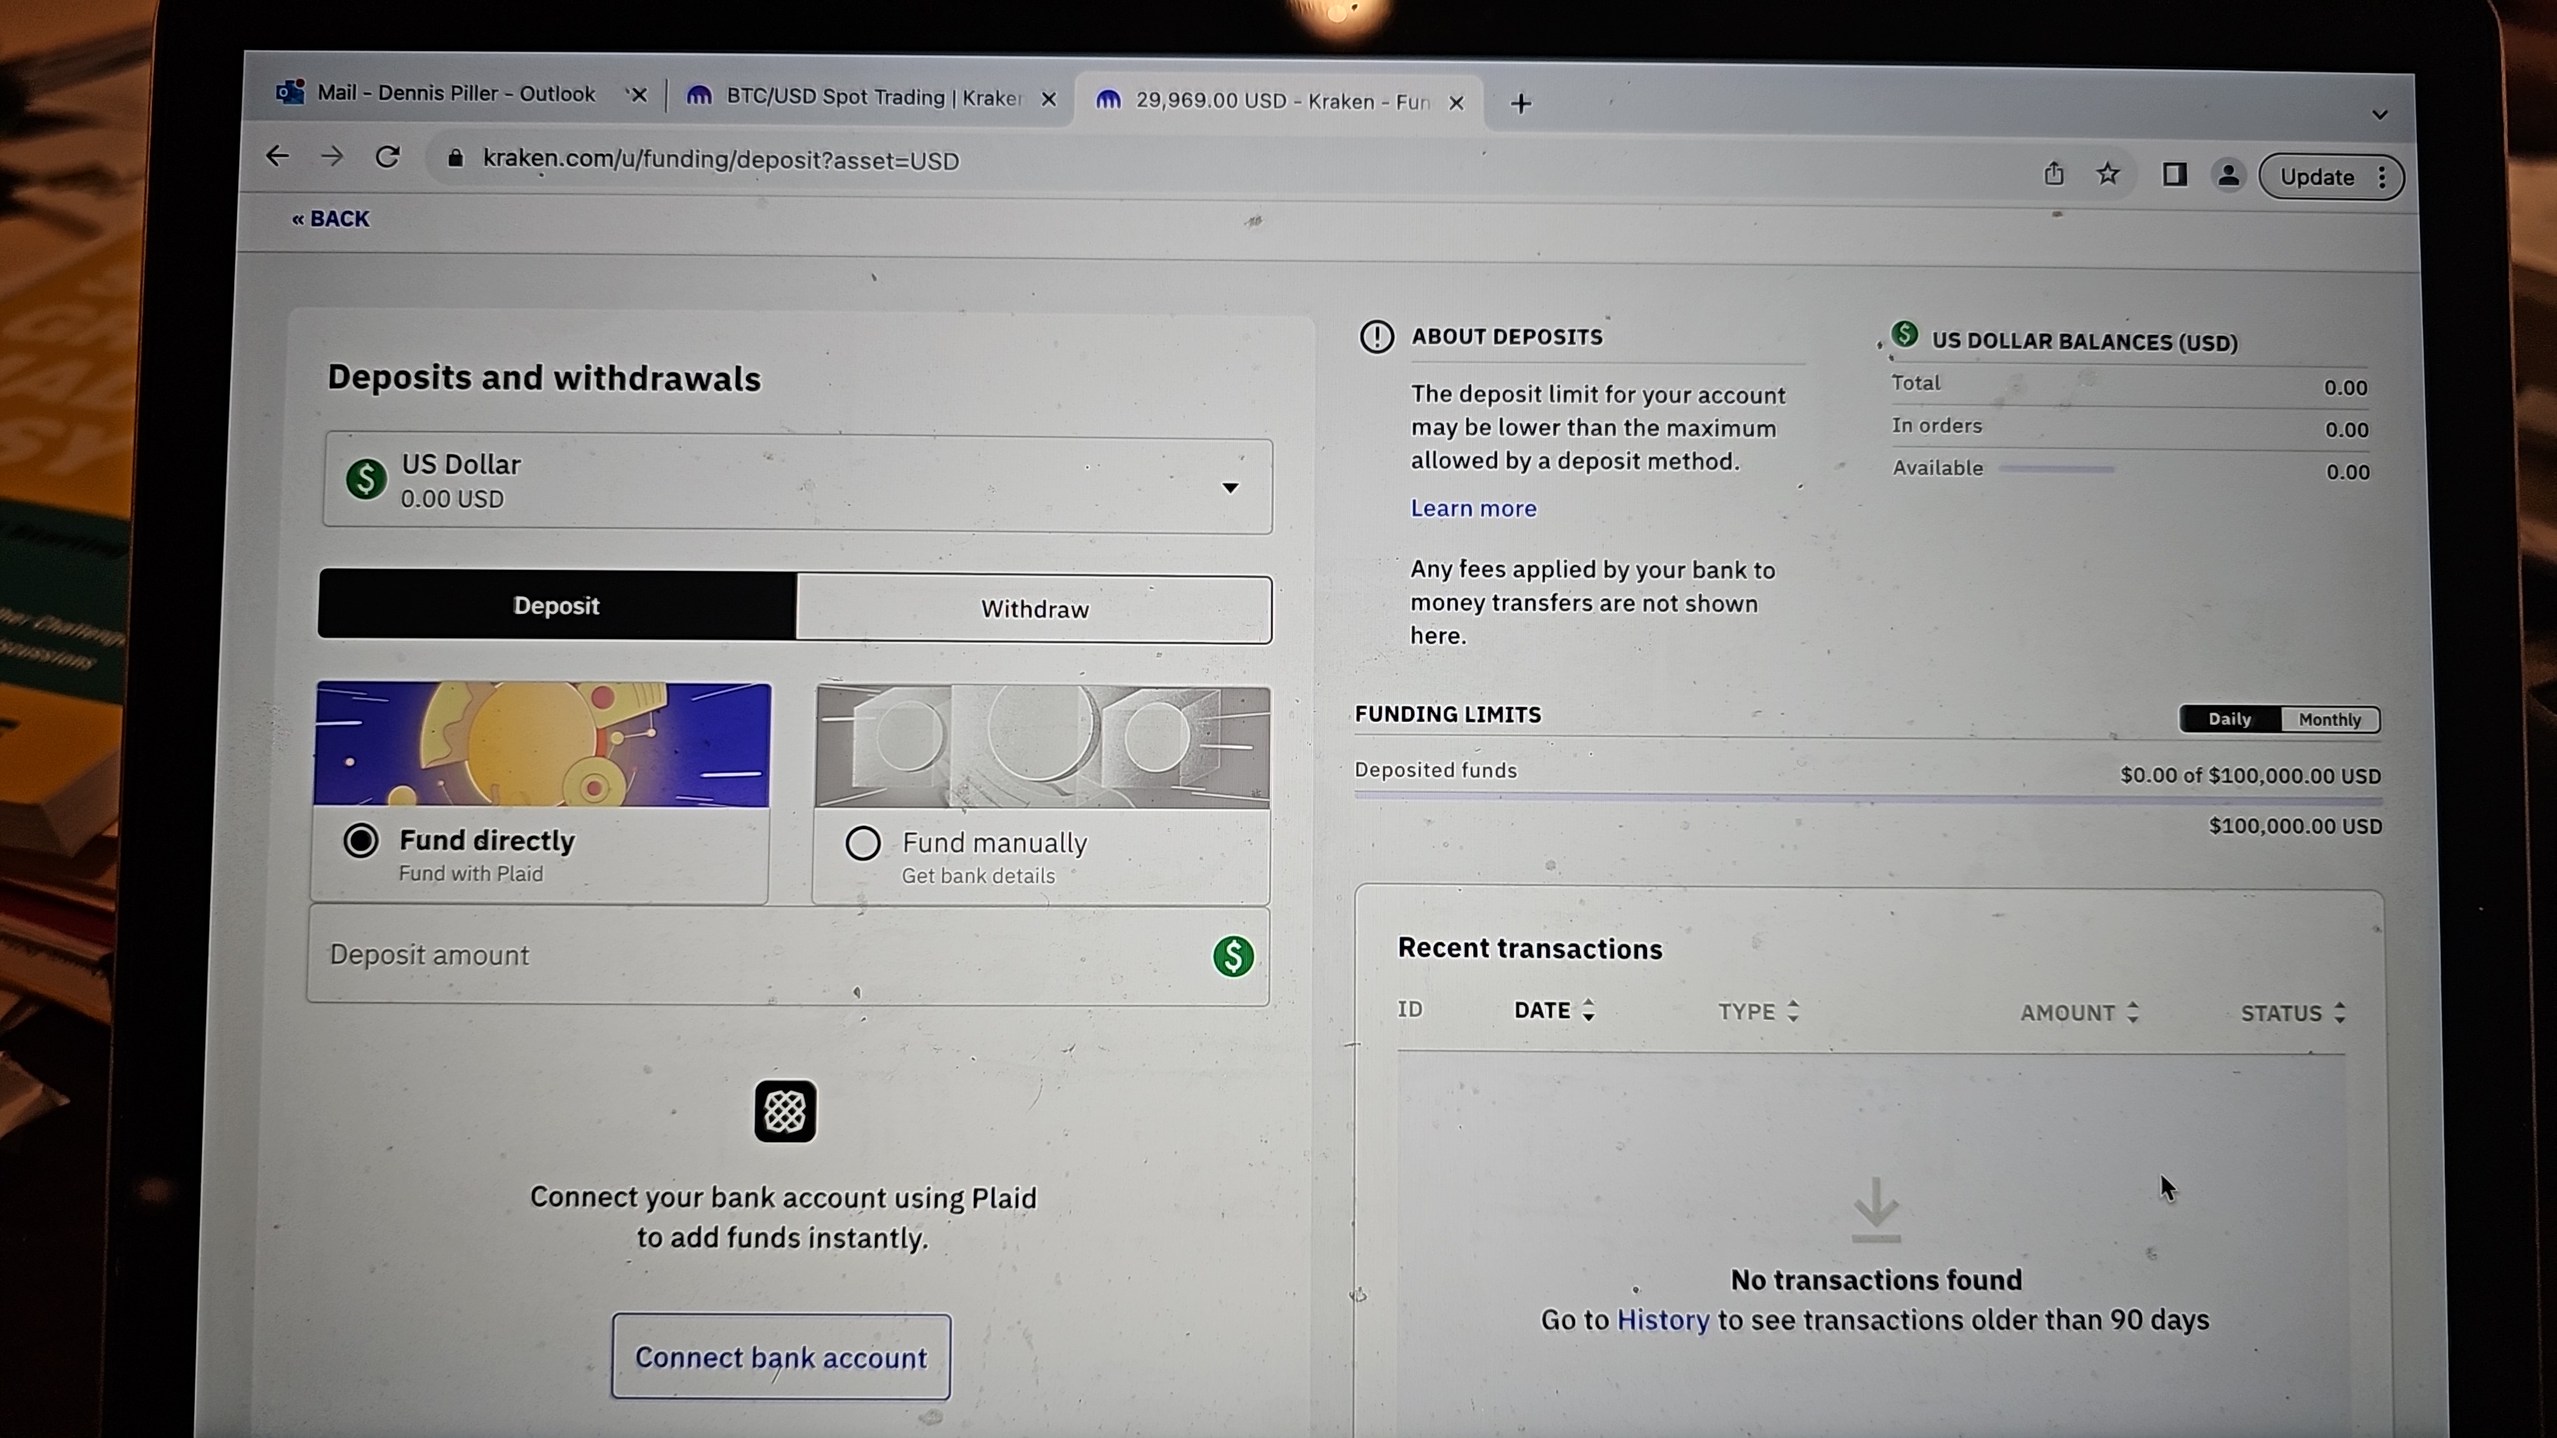The height and width of the screenshot is (1438, 2557).
Task: Select the Fund manually radio option
Action: click(863, 844)
